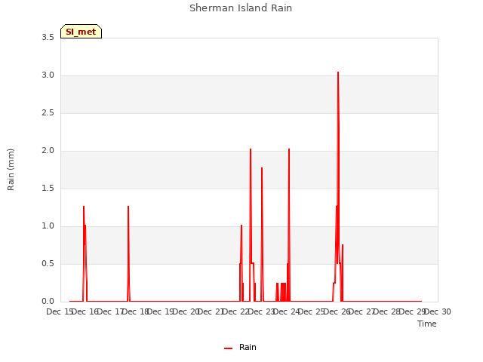Click the 2.0 y-axis tick label
Screen dimensions: 483x362
tap(48, 151)
